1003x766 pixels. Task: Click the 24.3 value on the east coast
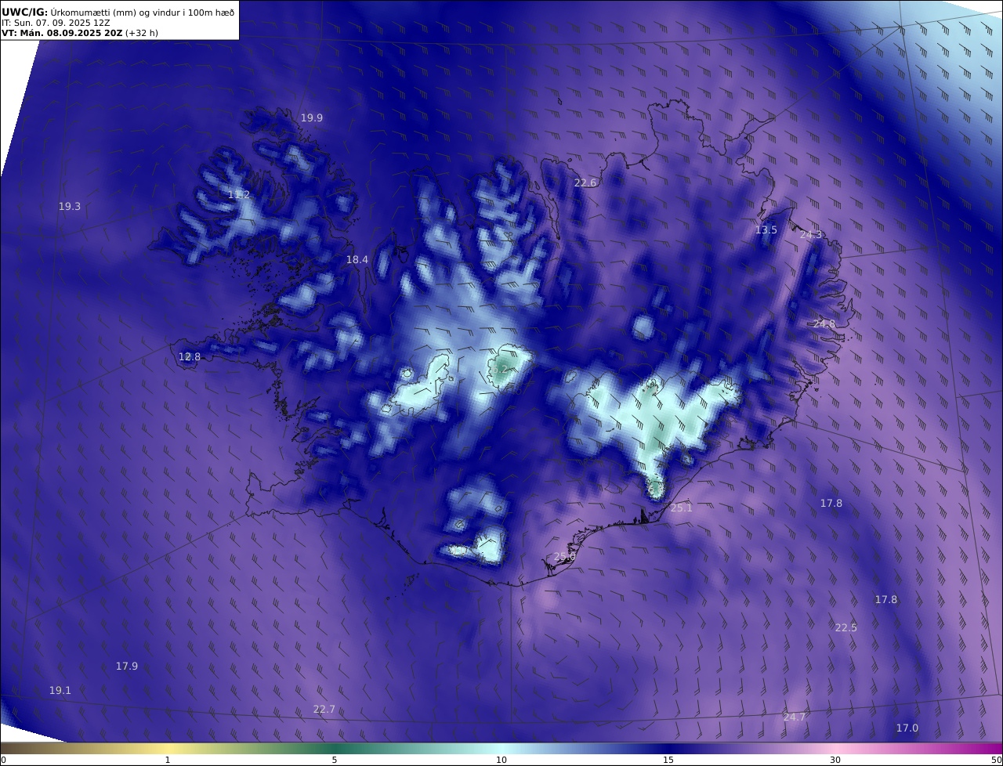click(x=812, y=234)
